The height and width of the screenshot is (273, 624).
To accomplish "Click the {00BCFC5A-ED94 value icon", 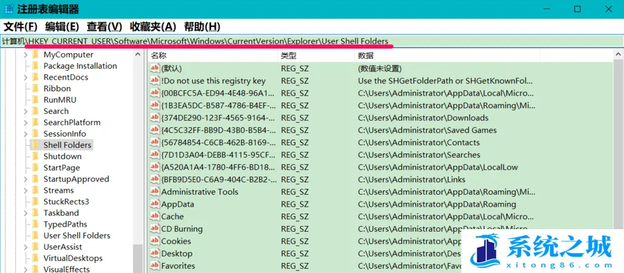I will coord(155,93).
